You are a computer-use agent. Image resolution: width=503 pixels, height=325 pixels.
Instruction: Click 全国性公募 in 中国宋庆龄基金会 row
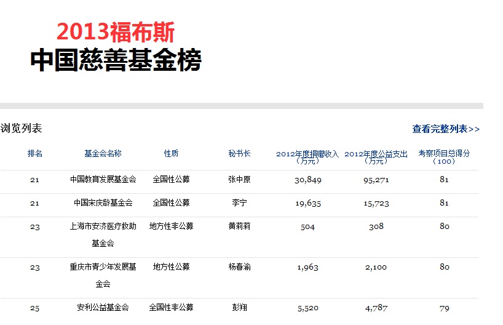pyautogui.click(x=172, y=203)
